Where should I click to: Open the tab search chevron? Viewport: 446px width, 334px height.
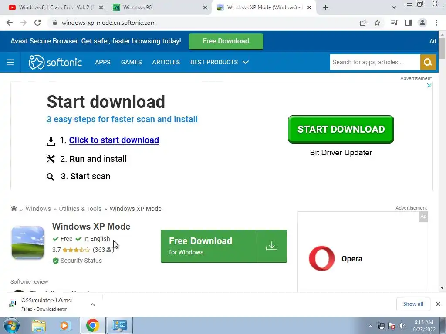pos(394,7)
